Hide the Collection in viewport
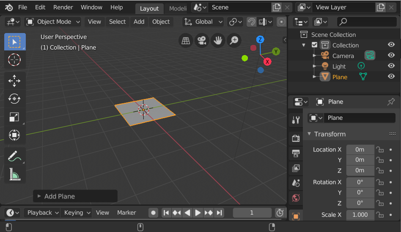 click(391, 44)
